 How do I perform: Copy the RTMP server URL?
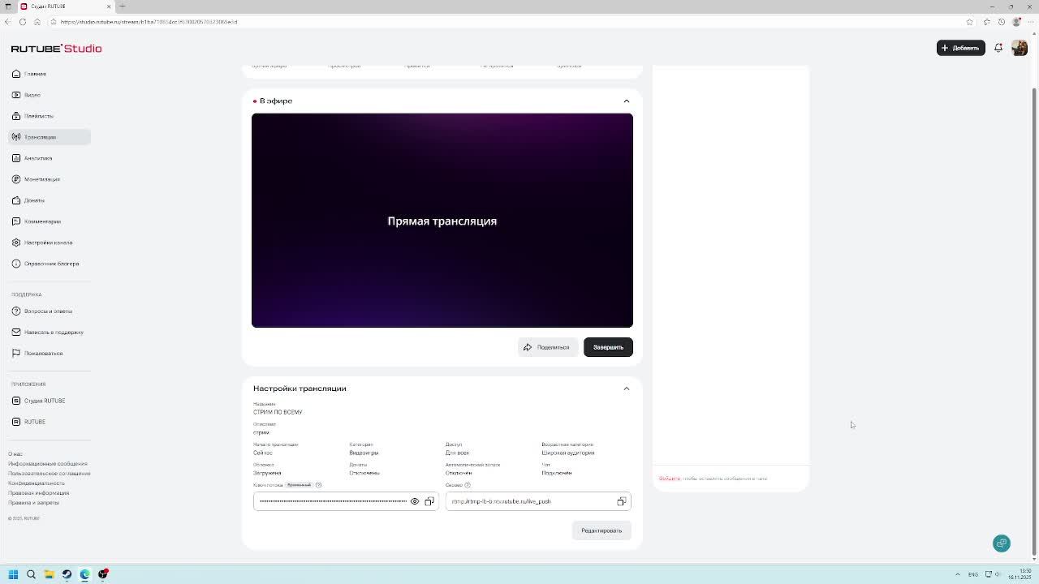click(622, 501)
